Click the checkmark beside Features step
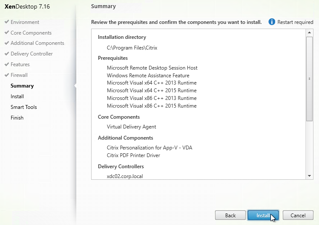The height and width of the screenshot is (225, 319). click(x=7, y=64)
